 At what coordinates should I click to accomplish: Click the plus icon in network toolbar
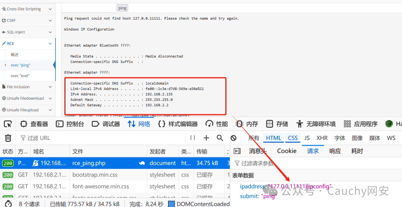point(206,138)
